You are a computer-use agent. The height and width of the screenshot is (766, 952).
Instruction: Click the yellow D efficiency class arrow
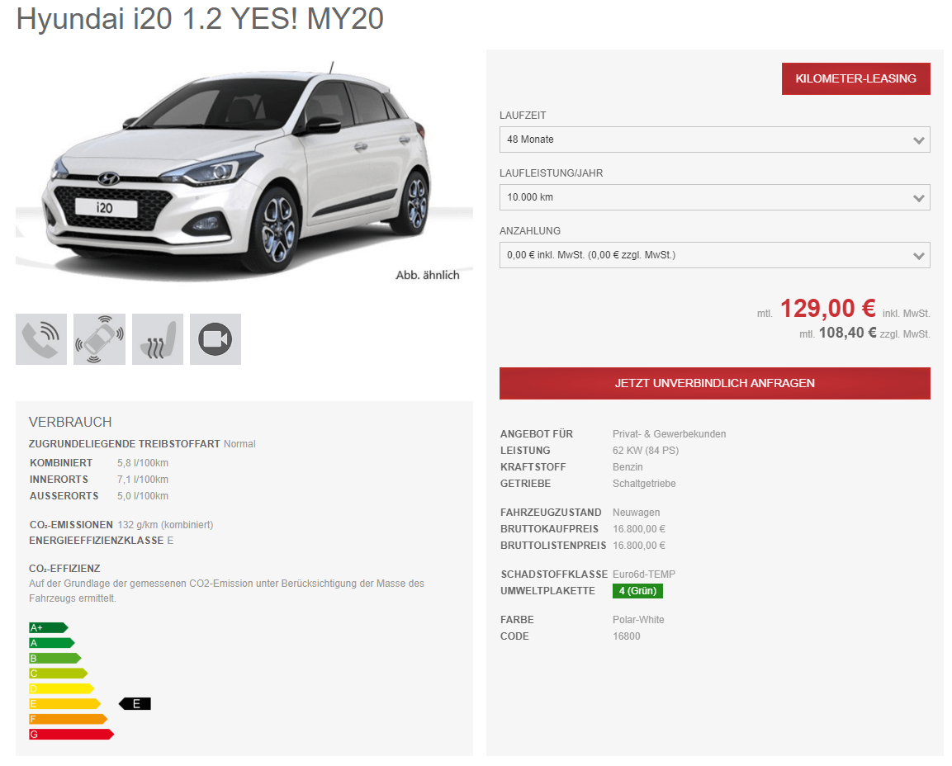pos(62,689)
